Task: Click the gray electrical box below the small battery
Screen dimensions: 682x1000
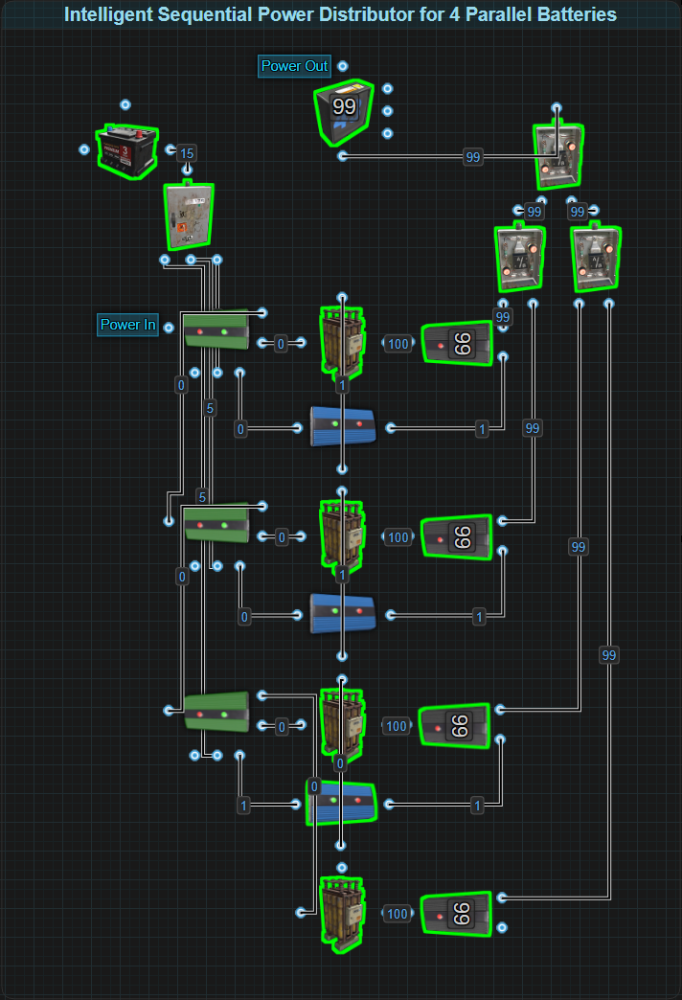Action: [188, 216]
